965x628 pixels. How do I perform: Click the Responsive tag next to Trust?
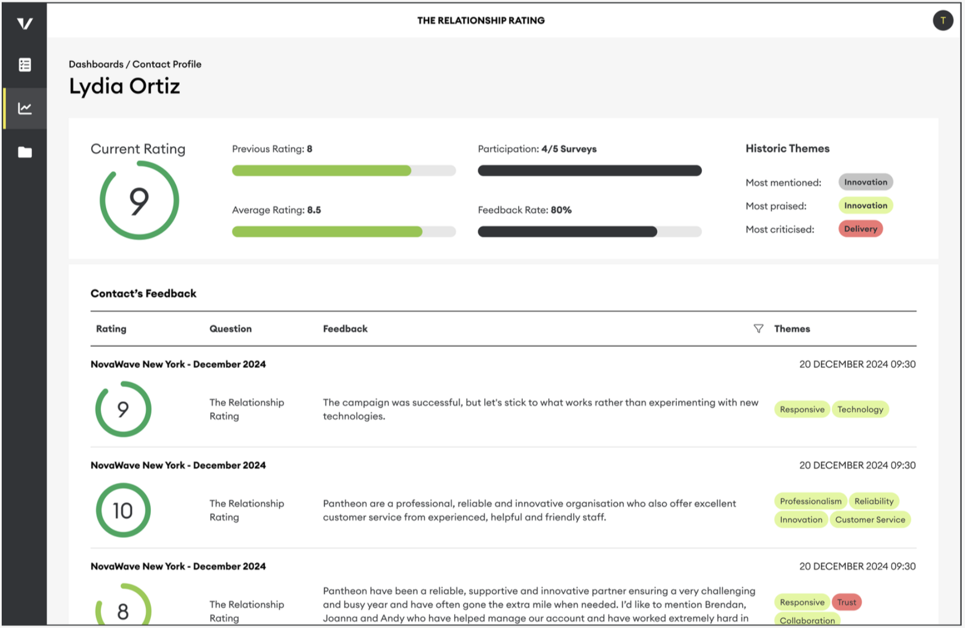(802, 602)
